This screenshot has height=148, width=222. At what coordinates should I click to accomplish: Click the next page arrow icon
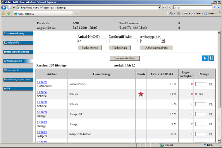click(204, 58)
